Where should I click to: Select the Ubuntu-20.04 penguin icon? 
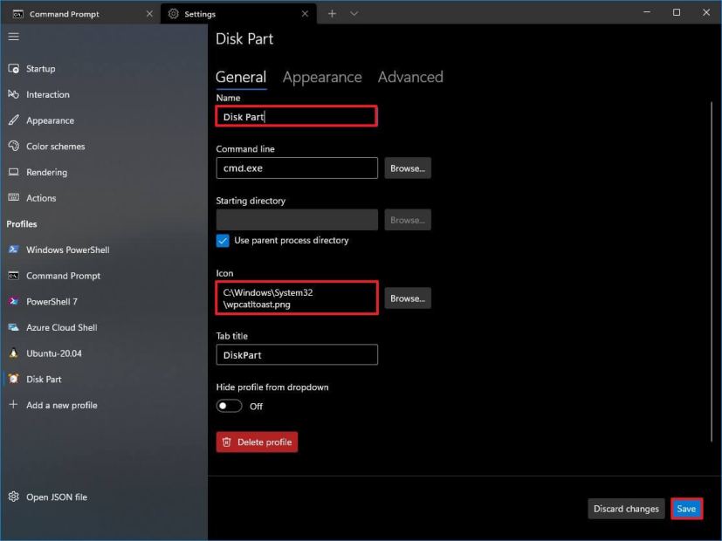pos(13,353)
